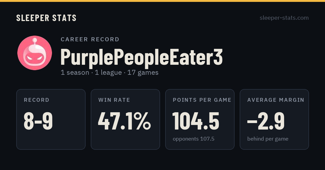Click the 8-9 record value
Viewport: 325px width, 170px height.
[x=38, y=121]
